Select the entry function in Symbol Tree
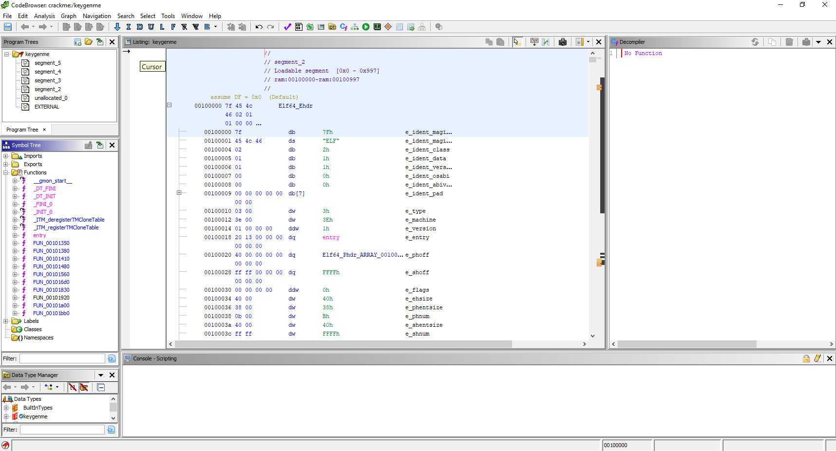Image resolution: width=836 pixels, height=451 pixels. pyautogui.click(x=39, y=235)
